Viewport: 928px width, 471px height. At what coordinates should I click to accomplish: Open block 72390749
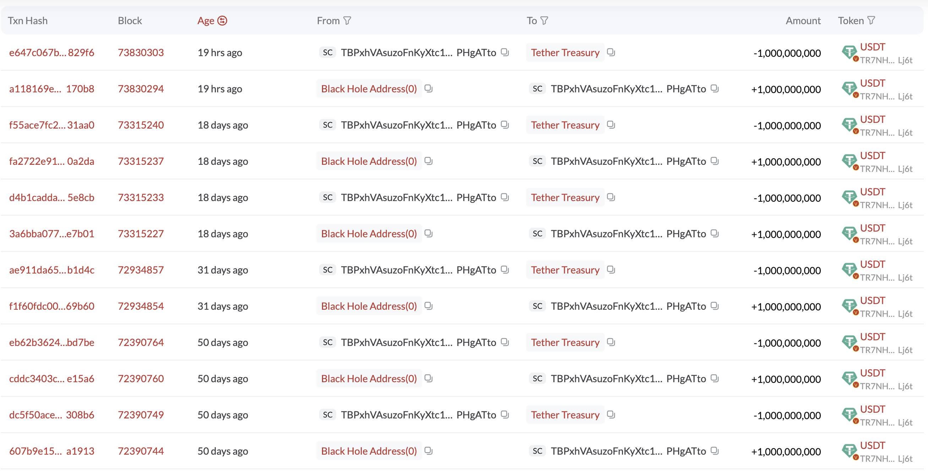point(141,415)
